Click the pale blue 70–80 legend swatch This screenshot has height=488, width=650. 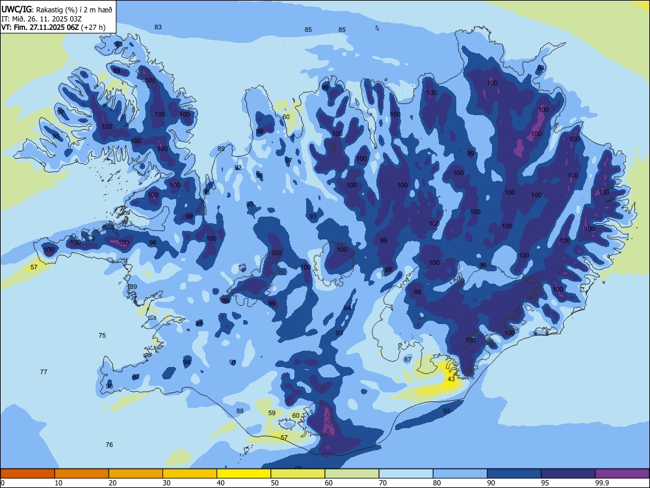pyautogui.click(x=406, y=474)
